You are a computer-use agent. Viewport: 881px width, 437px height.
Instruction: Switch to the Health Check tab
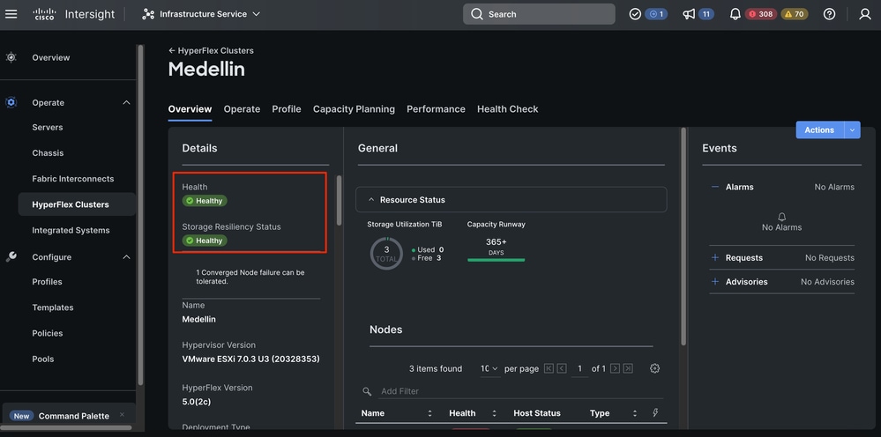508,109
